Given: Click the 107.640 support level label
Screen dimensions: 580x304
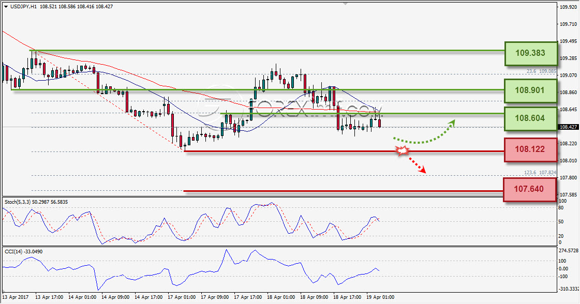Looking at the screenshot, I should pyautogui.click(x=529, y=189).
